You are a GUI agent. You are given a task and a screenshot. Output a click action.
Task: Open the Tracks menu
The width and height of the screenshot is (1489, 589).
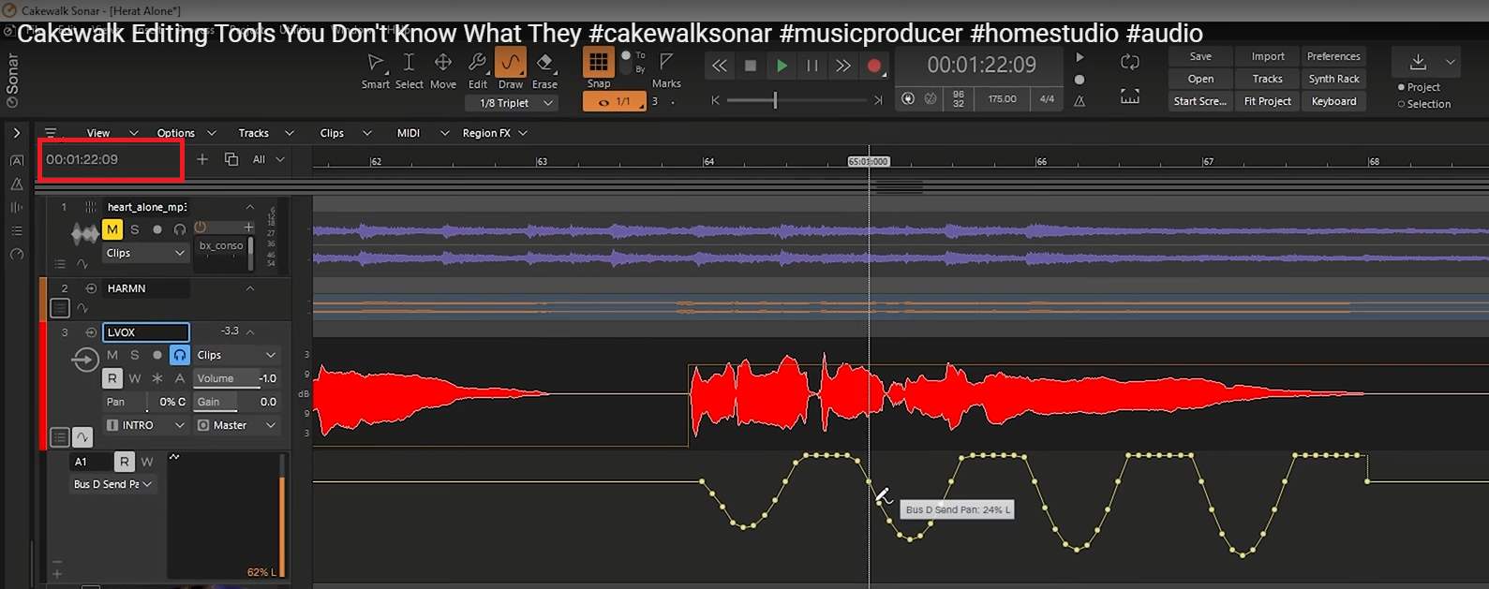click(262, 133)
